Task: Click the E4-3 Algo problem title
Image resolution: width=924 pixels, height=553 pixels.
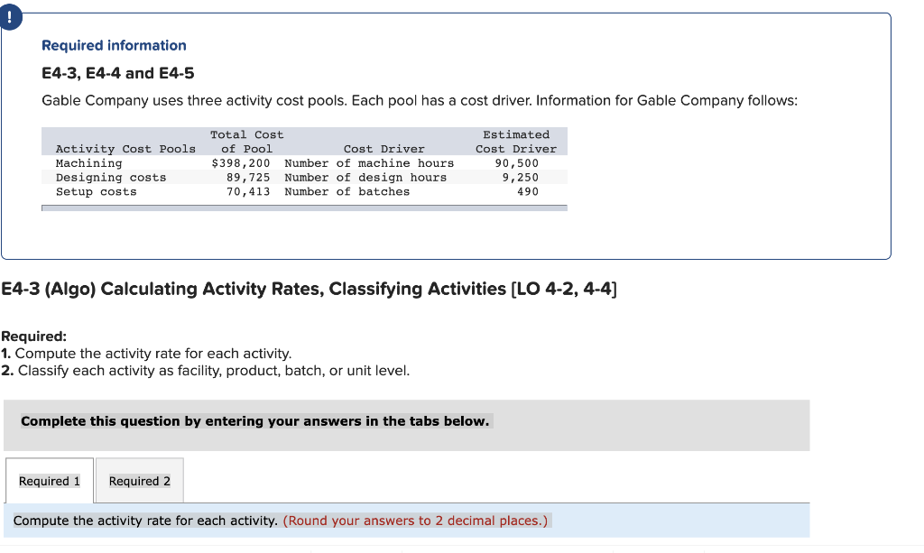Action: [x=310, y=289]
